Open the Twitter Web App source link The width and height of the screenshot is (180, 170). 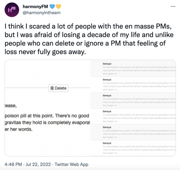72,164
